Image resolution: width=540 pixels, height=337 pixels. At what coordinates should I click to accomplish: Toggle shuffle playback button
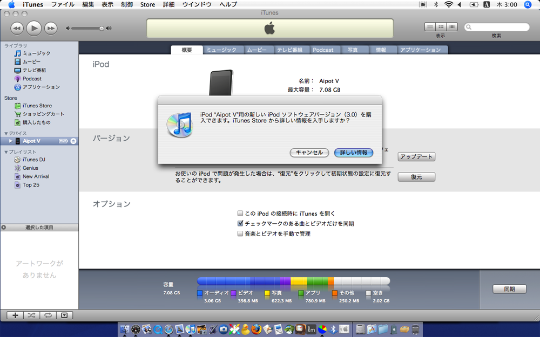point(31,315)
